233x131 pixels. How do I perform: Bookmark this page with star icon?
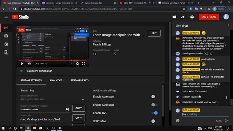point(184,9)
